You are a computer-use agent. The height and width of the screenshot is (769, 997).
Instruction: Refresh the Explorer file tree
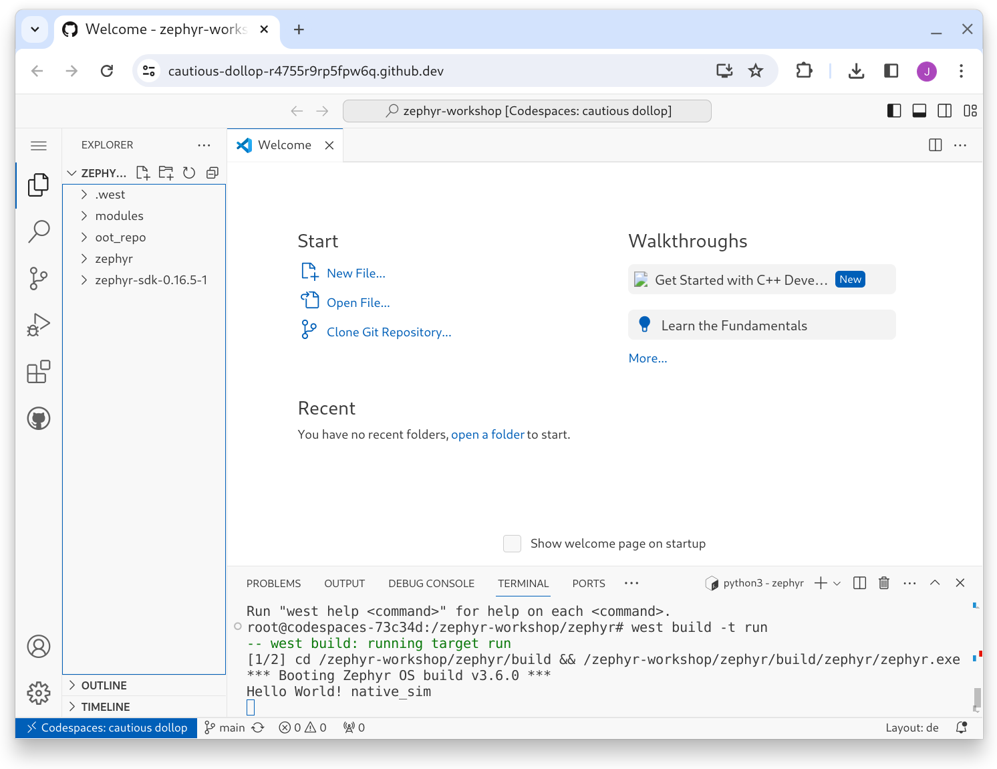189,173
